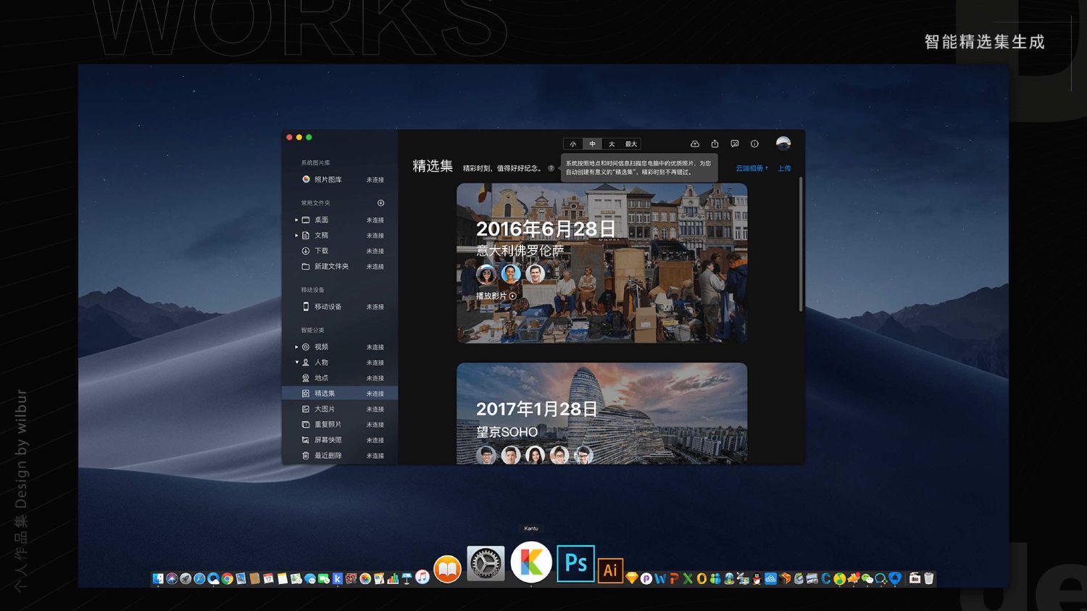The width and height of the screenshot is (1087, 611).
Task: Open Photoshop from the dock
Action: pos(575,563)
